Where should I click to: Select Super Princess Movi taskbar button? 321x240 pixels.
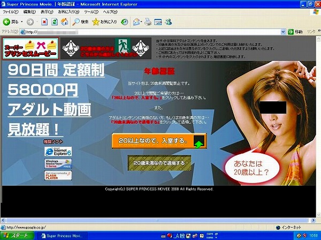pyautogui.click(x=63, y=236)
